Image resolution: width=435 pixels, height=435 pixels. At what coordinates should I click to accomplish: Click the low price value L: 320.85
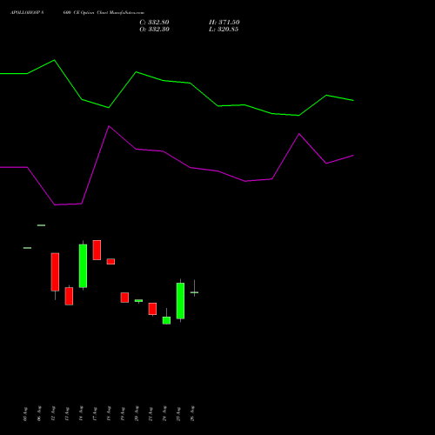224,30
